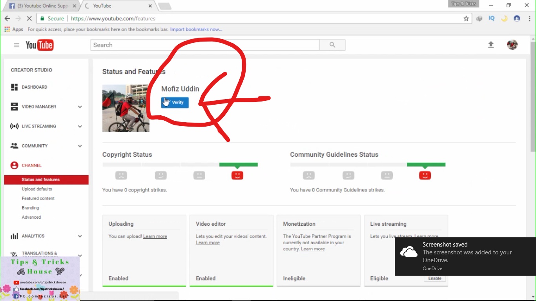
Task: Expand the Analytics section
Action: (80, 236)
